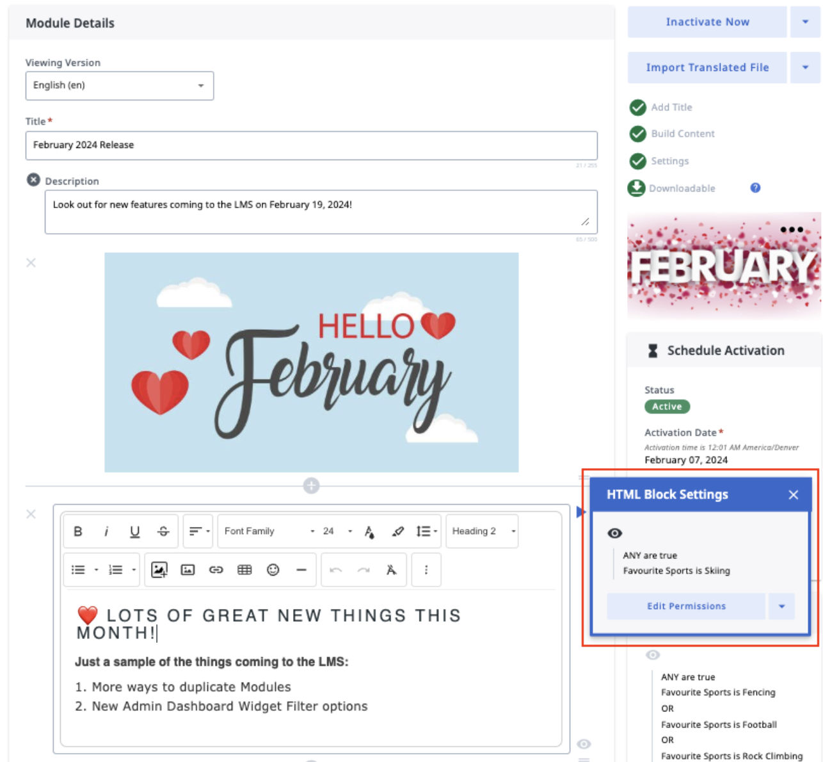The height and width of the screenshot is (762, 823).
Task: Open the Downloadable help question mark
Action: [755, 188]
